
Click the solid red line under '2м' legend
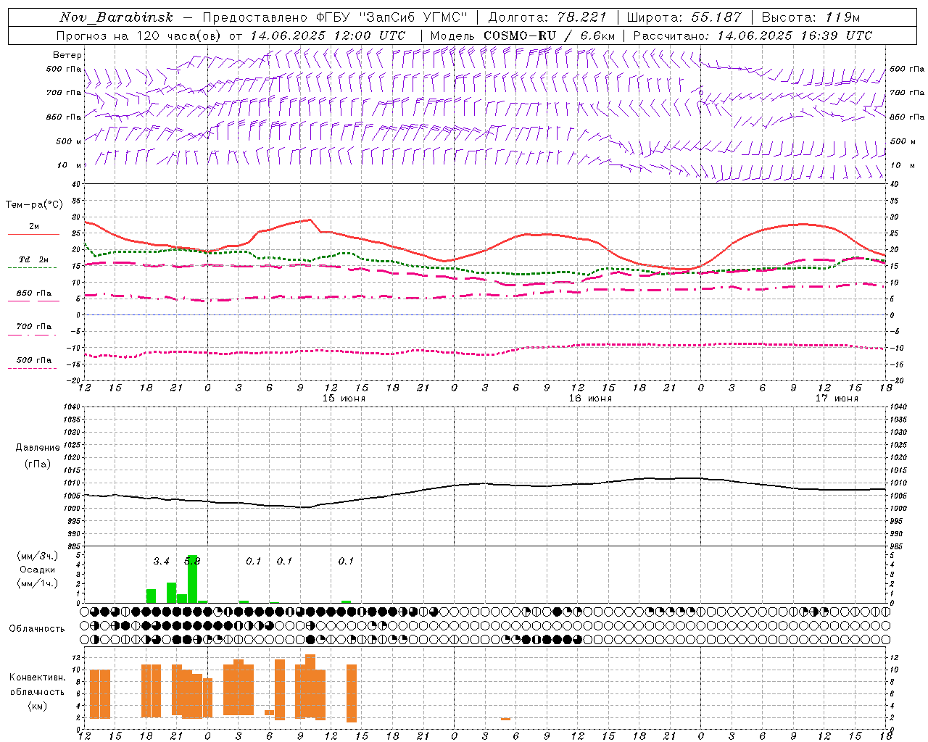(x=33, y=235)
